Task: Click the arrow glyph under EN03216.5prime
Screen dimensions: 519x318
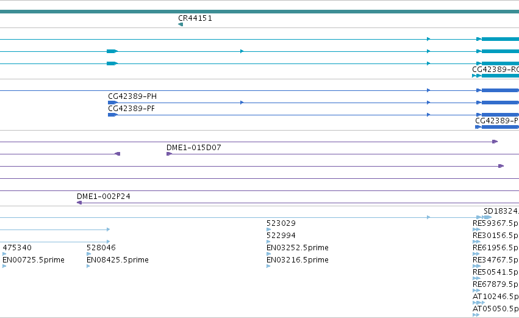Action: tap(268, 266)
